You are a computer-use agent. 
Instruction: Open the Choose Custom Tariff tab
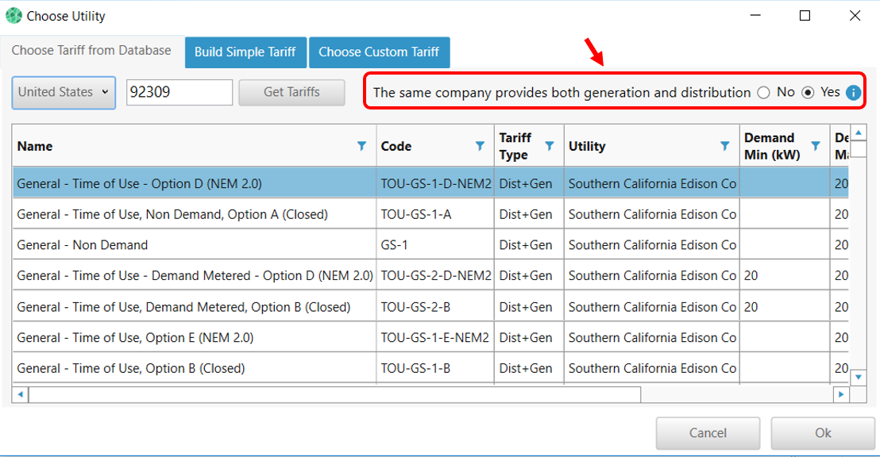pos(379,52)
